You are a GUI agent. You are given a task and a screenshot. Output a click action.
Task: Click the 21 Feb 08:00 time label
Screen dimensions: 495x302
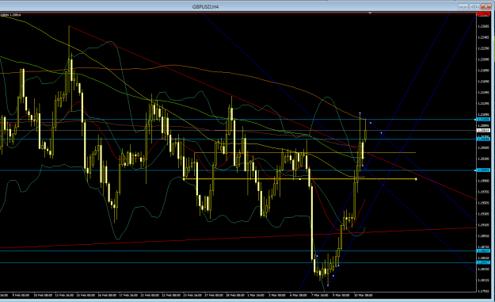(x=150, y=296)
